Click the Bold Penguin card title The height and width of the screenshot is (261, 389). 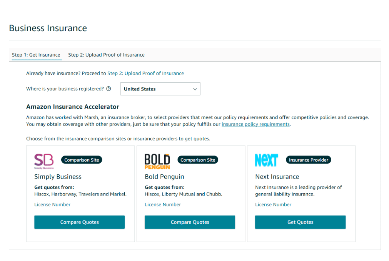pos(164,177)
